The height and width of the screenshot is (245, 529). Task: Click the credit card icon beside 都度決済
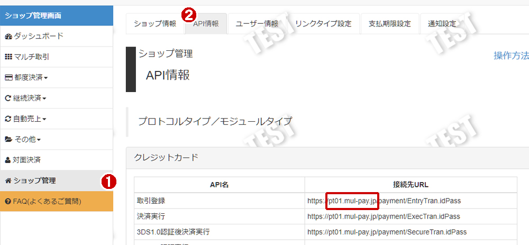point(8,78)
